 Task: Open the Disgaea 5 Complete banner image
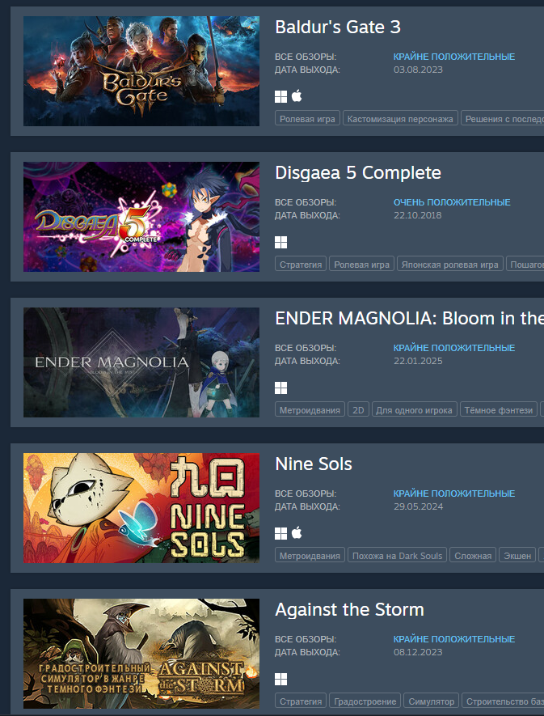(141, 217)
